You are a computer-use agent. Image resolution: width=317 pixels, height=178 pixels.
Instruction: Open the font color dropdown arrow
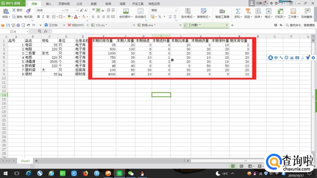click(79, 17)
